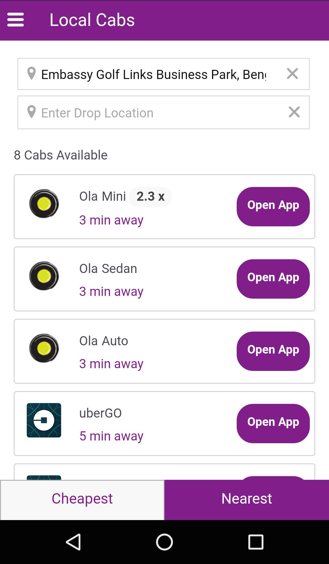This screenshot has width=329, height=564.
Task: Open app for Ola Mini
Action: tap(273, 207)
